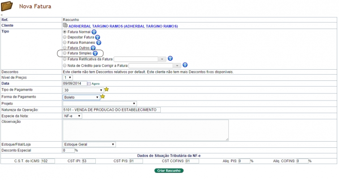This screenshot has width=339, height=180.
Task: Click info icon next to Fatura Outros
Action: 93,48
